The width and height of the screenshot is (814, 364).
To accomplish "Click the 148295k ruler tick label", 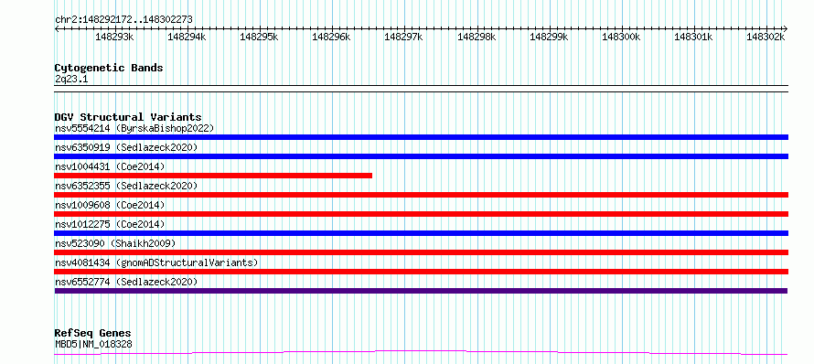I will click(x=259, y=37).
